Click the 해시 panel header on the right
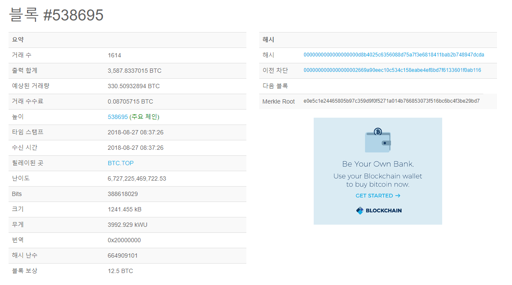 coord(267,39)
